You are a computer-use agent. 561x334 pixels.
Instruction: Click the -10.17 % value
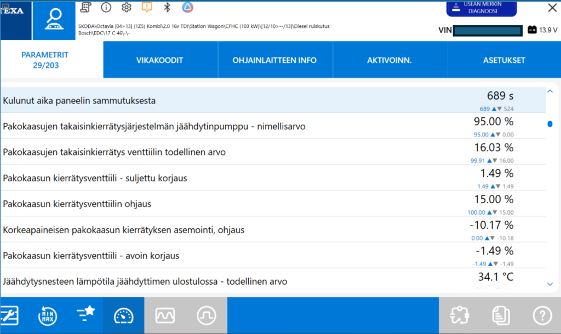pyautogui.click(x=491, y=225)
